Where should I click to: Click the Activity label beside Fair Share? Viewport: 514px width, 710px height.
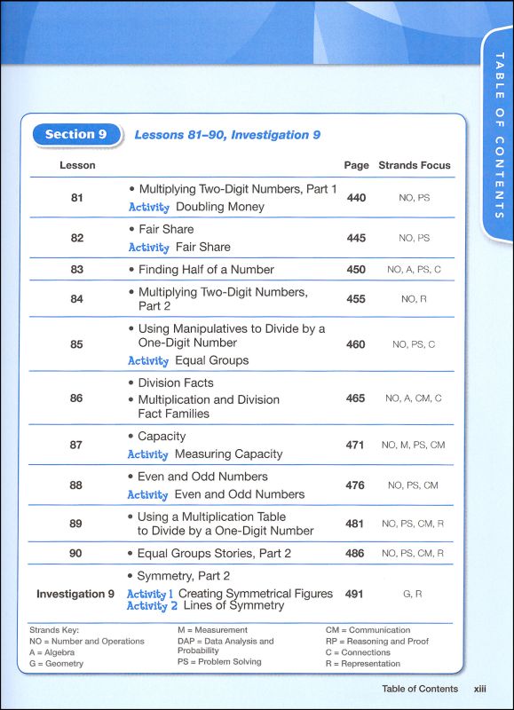tap(149, 248)
